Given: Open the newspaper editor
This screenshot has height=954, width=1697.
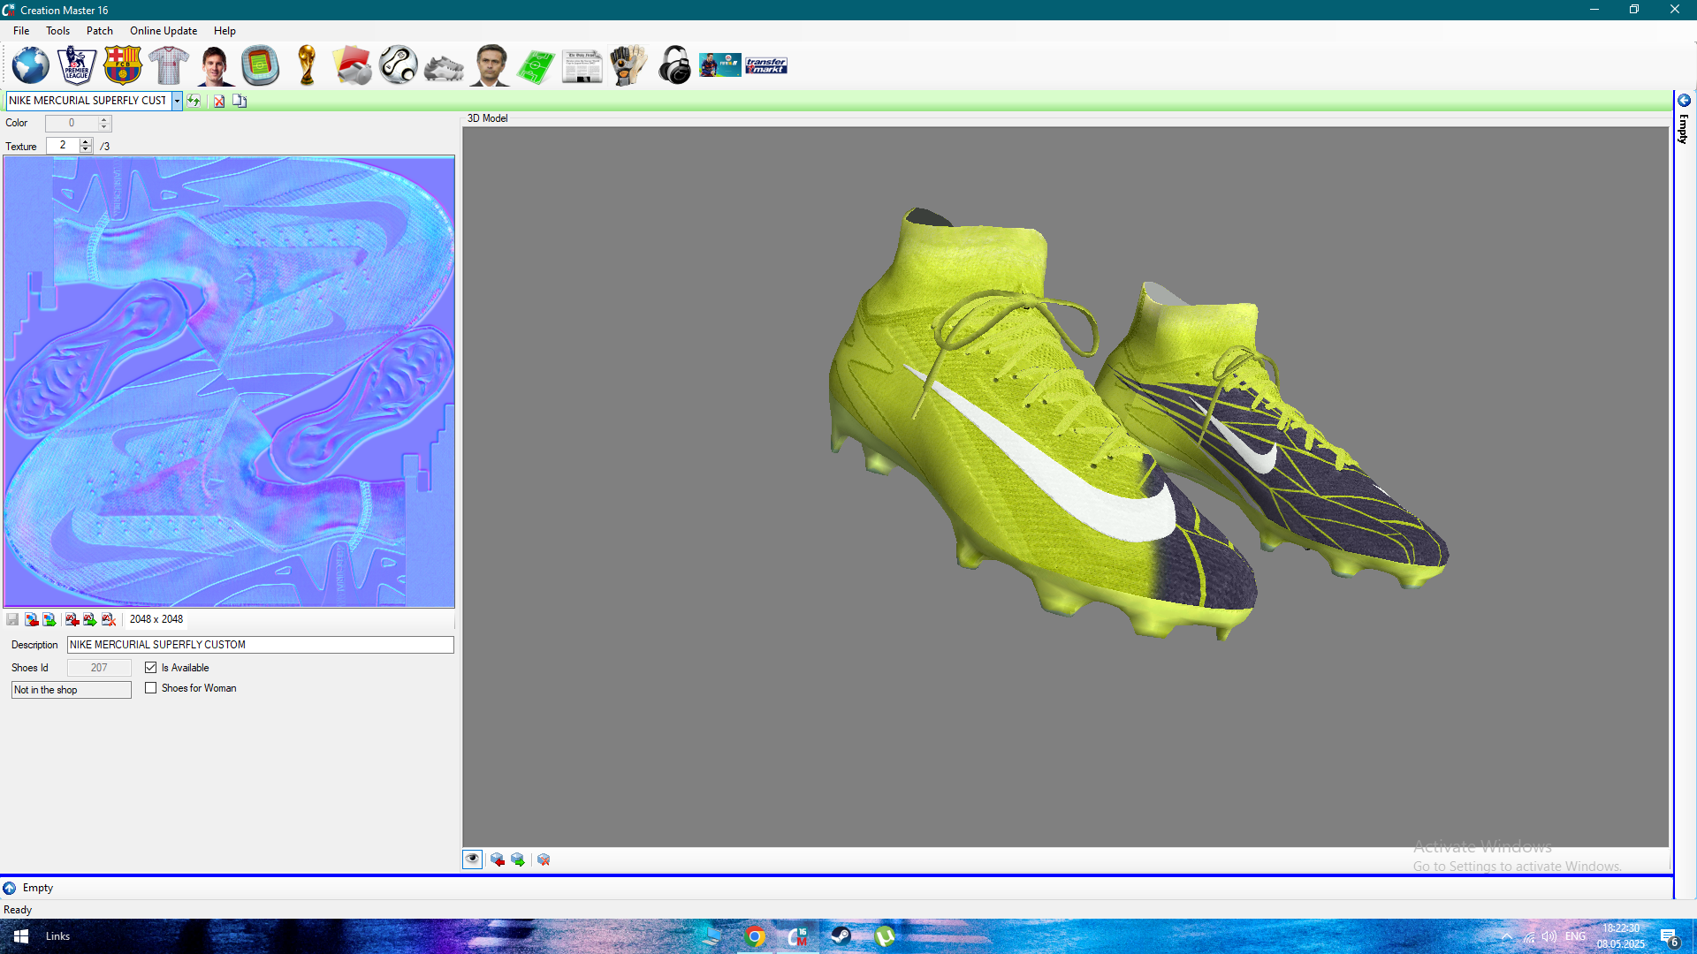Looking at the screenshot, I should point(582,65).
